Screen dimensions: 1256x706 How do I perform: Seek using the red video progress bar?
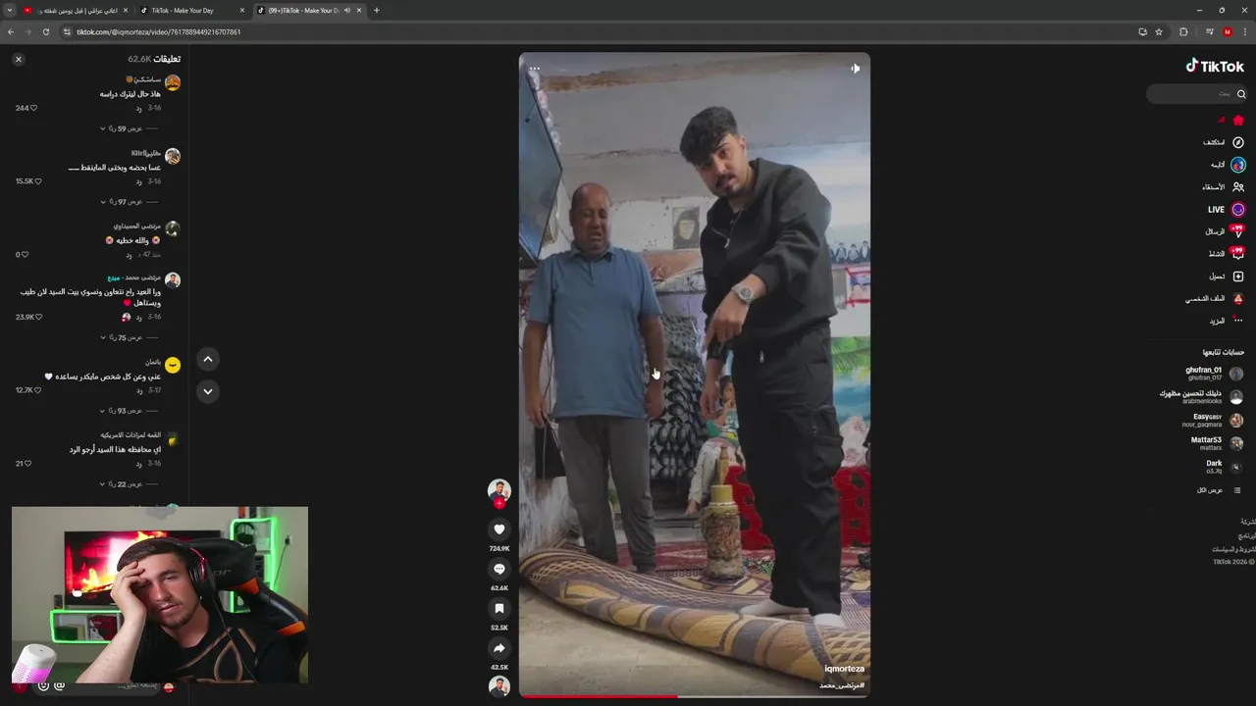[694, 696]
